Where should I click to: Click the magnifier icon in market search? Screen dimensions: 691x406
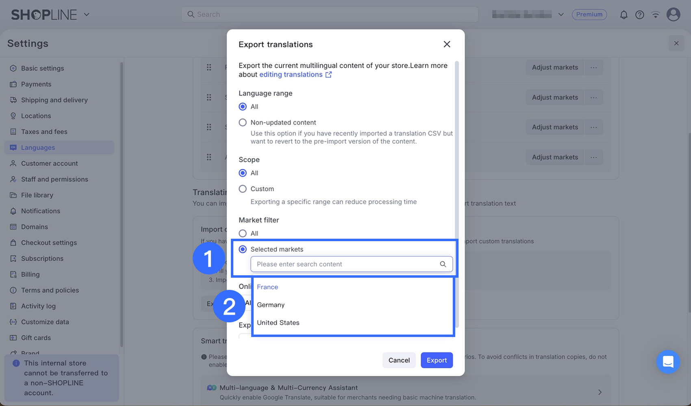[443, 264]
